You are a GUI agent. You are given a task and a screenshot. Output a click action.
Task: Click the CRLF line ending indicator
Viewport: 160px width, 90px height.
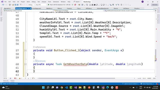click(x=154, y=78)
